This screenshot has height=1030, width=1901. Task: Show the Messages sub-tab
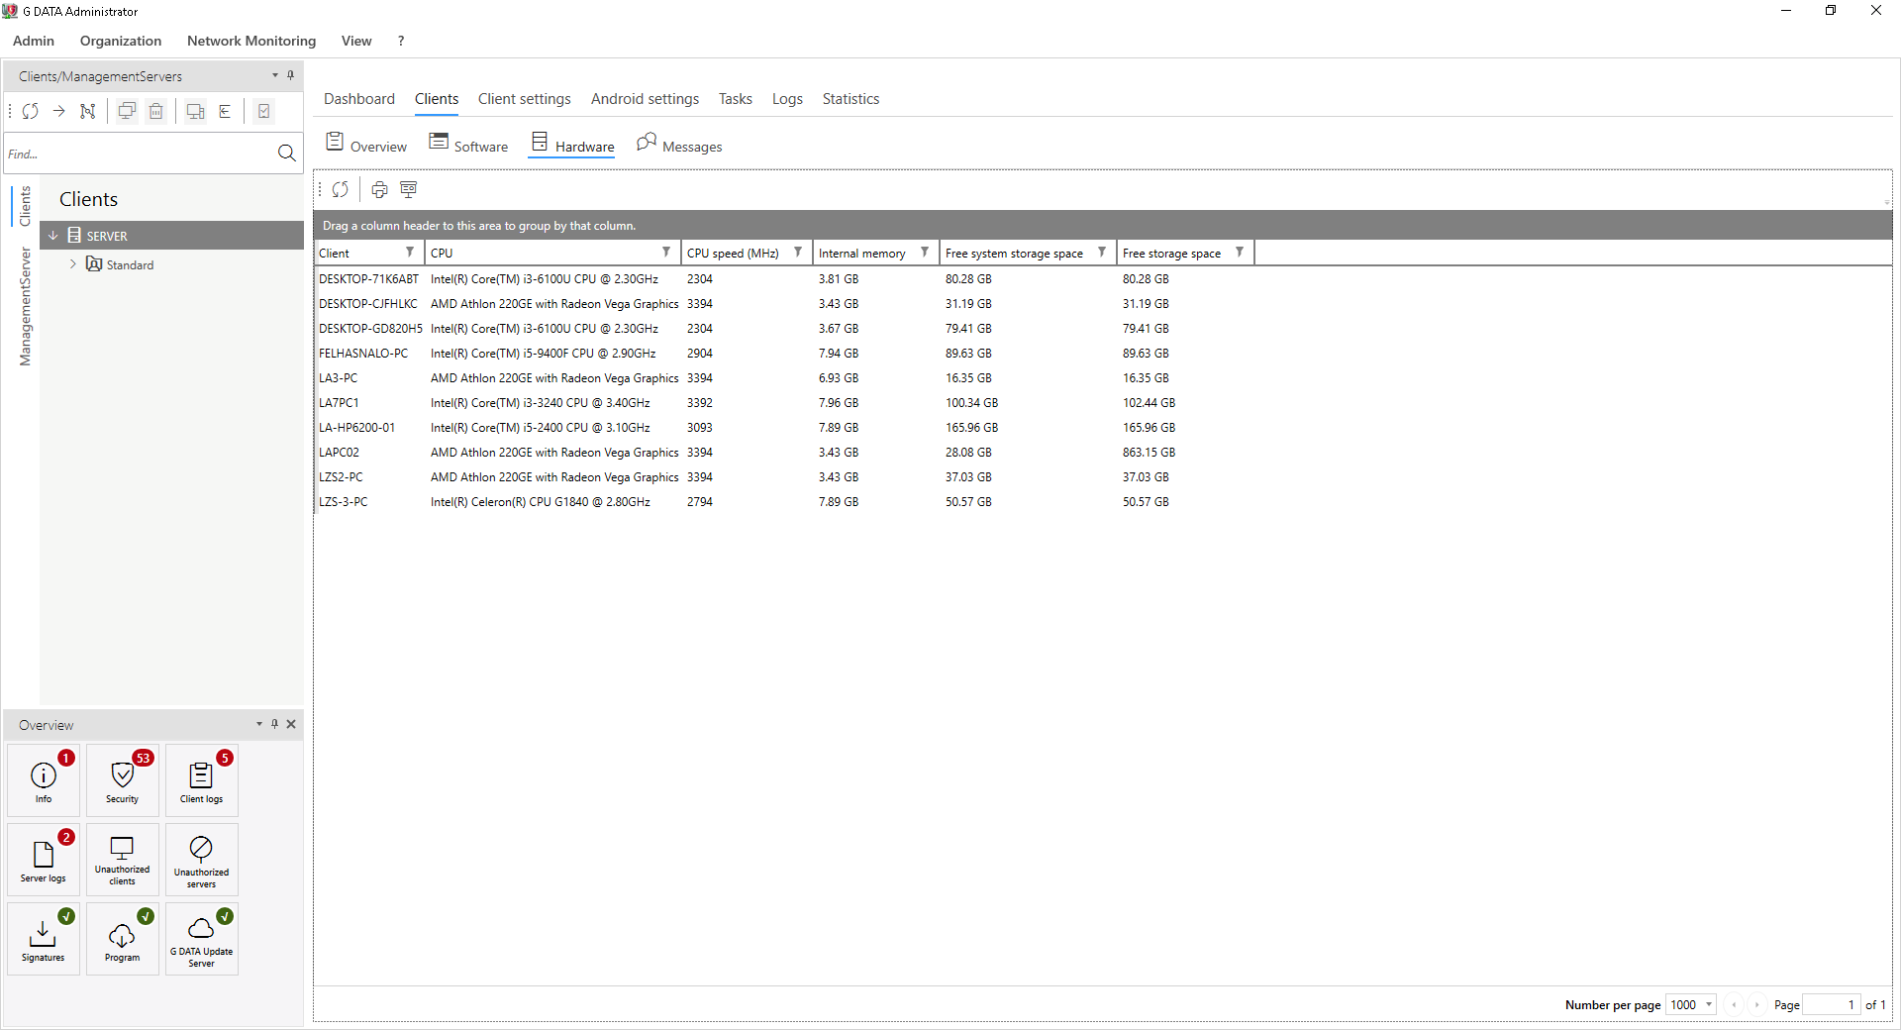pyautogui.click(x=679, y=145)
